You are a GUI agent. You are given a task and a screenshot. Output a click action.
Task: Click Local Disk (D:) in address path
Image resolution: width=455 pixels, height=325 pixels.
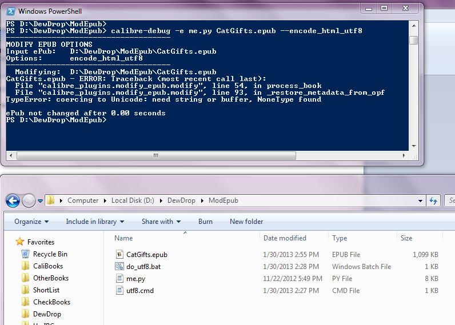[x=133, y=200]
